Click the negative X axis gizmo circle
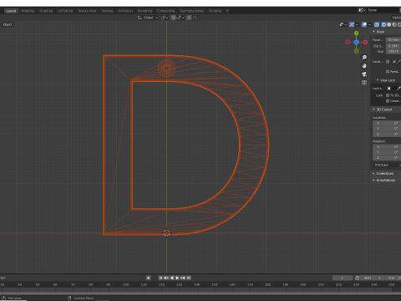This screenshot has width=401, height=301. tap(348, 42)
